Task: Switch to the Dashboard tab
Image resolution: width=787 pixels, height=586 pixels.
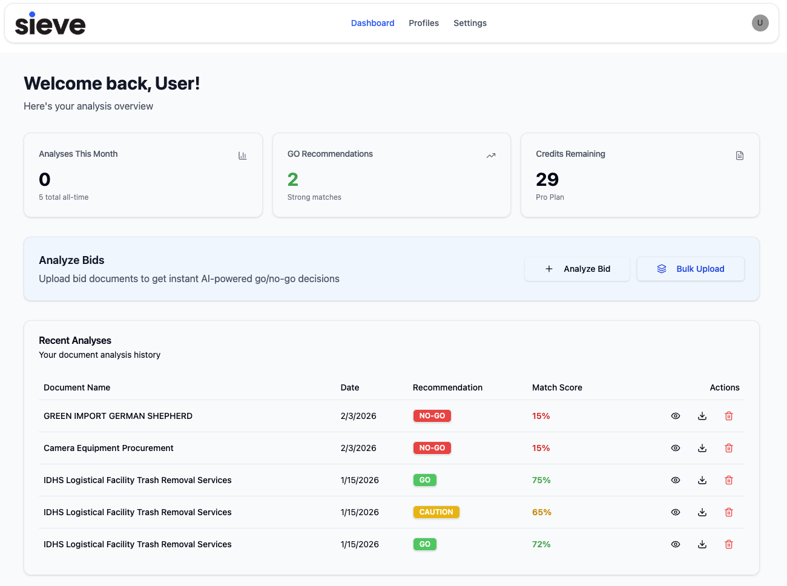Action: [x=372, y=23]
